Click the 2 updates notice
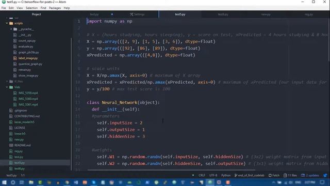This screenshot has height=186, width=330. click(310, 175)
